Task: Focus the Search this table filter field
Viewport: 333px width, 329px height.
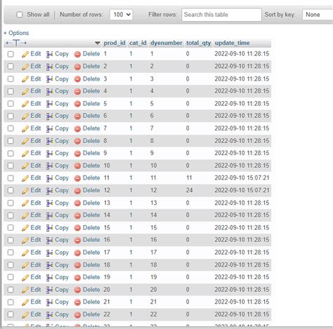Action: click(221, 15)
